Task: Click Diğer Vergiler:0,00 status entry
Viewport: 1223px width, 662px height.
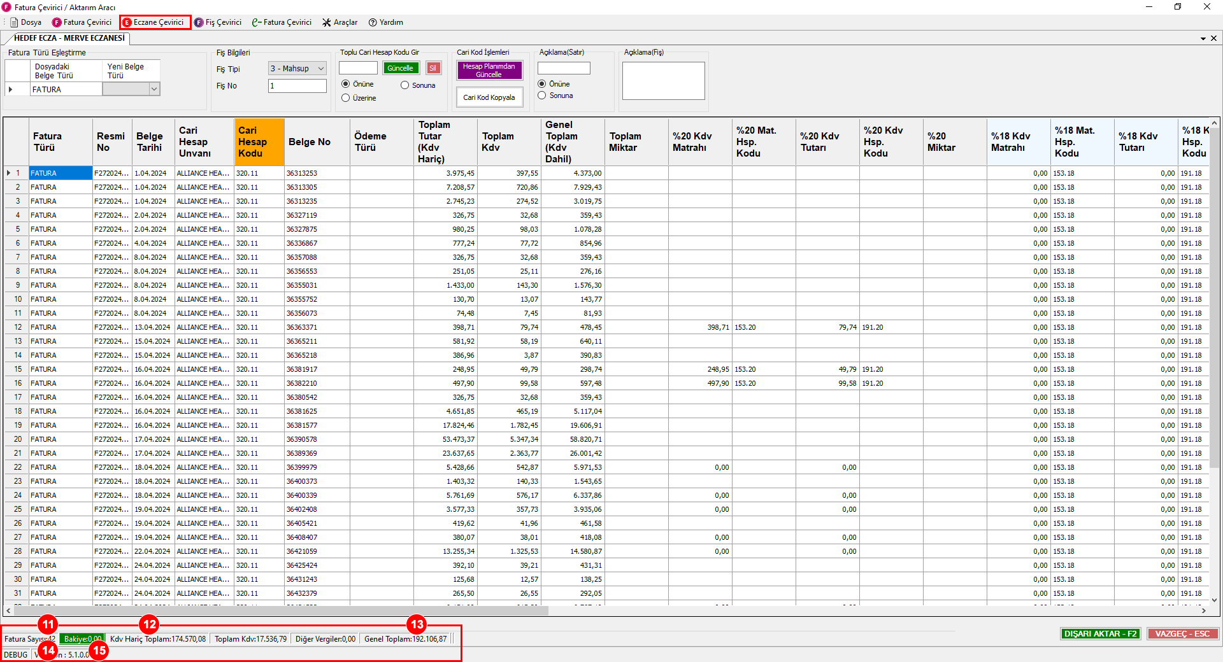Action: (325, 639)
